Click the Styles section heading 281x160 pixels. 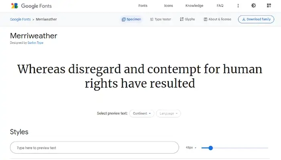[x=19, y=132]
